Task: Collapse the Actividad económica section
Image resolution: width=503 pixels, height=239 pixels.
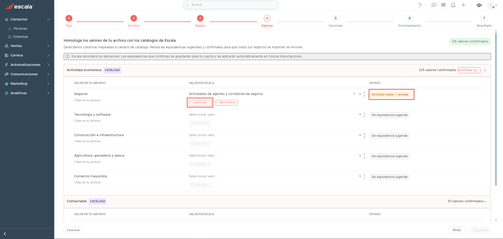Action: click(485, 70)
